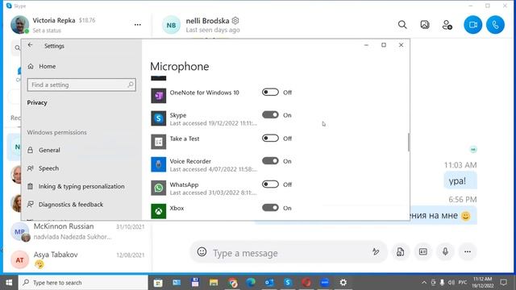Click the Xbox app icon in list
516x290 pixels.
coord(158,211)
